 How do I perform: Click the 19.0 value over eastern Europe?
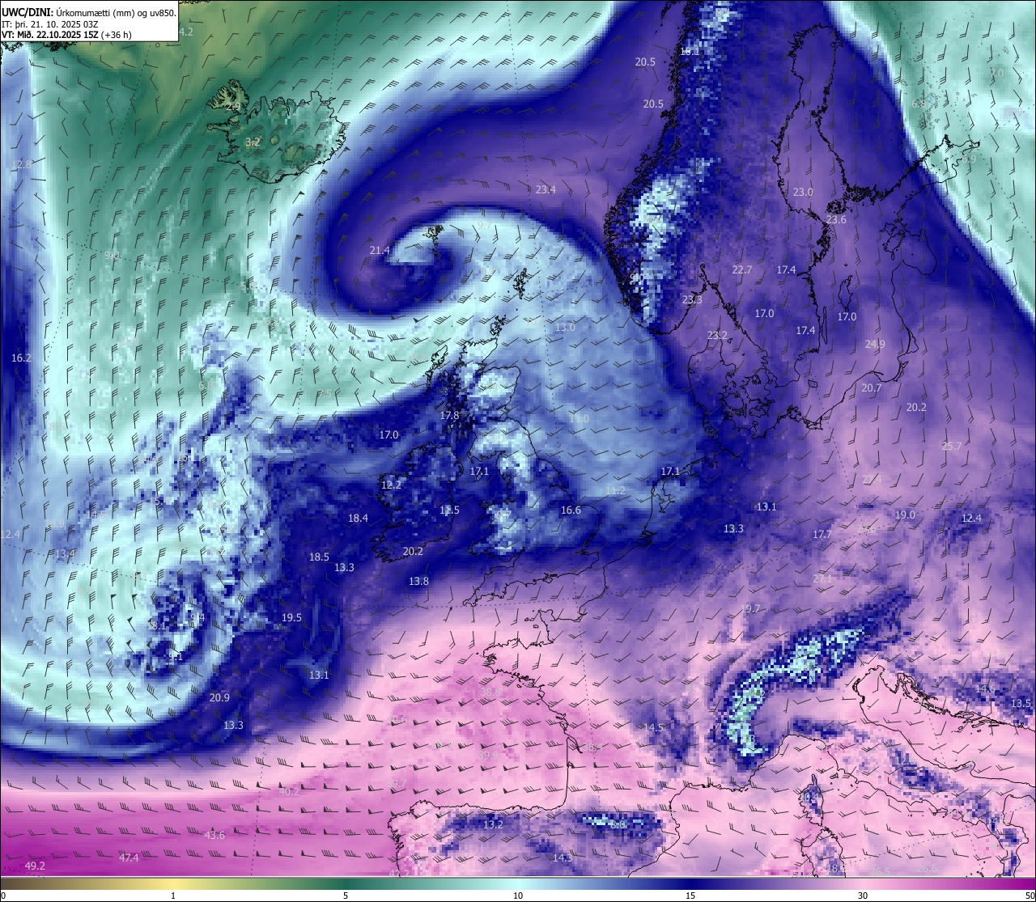coord(905,515)
